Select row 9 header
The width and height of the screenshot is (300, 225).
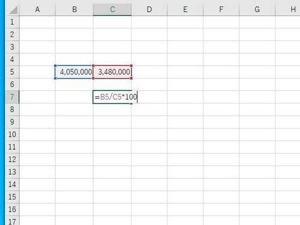tap(12, 122)
